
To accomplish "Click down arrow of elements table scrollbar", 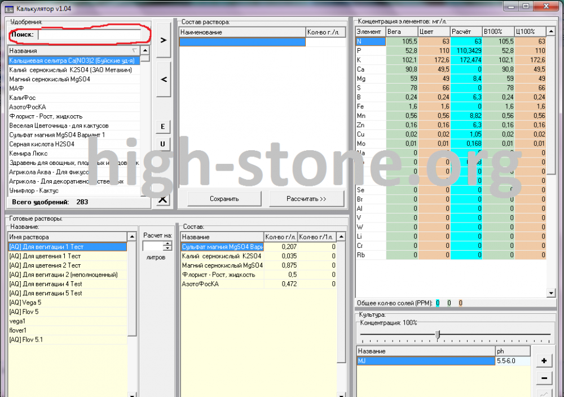I will pos(551,293).
